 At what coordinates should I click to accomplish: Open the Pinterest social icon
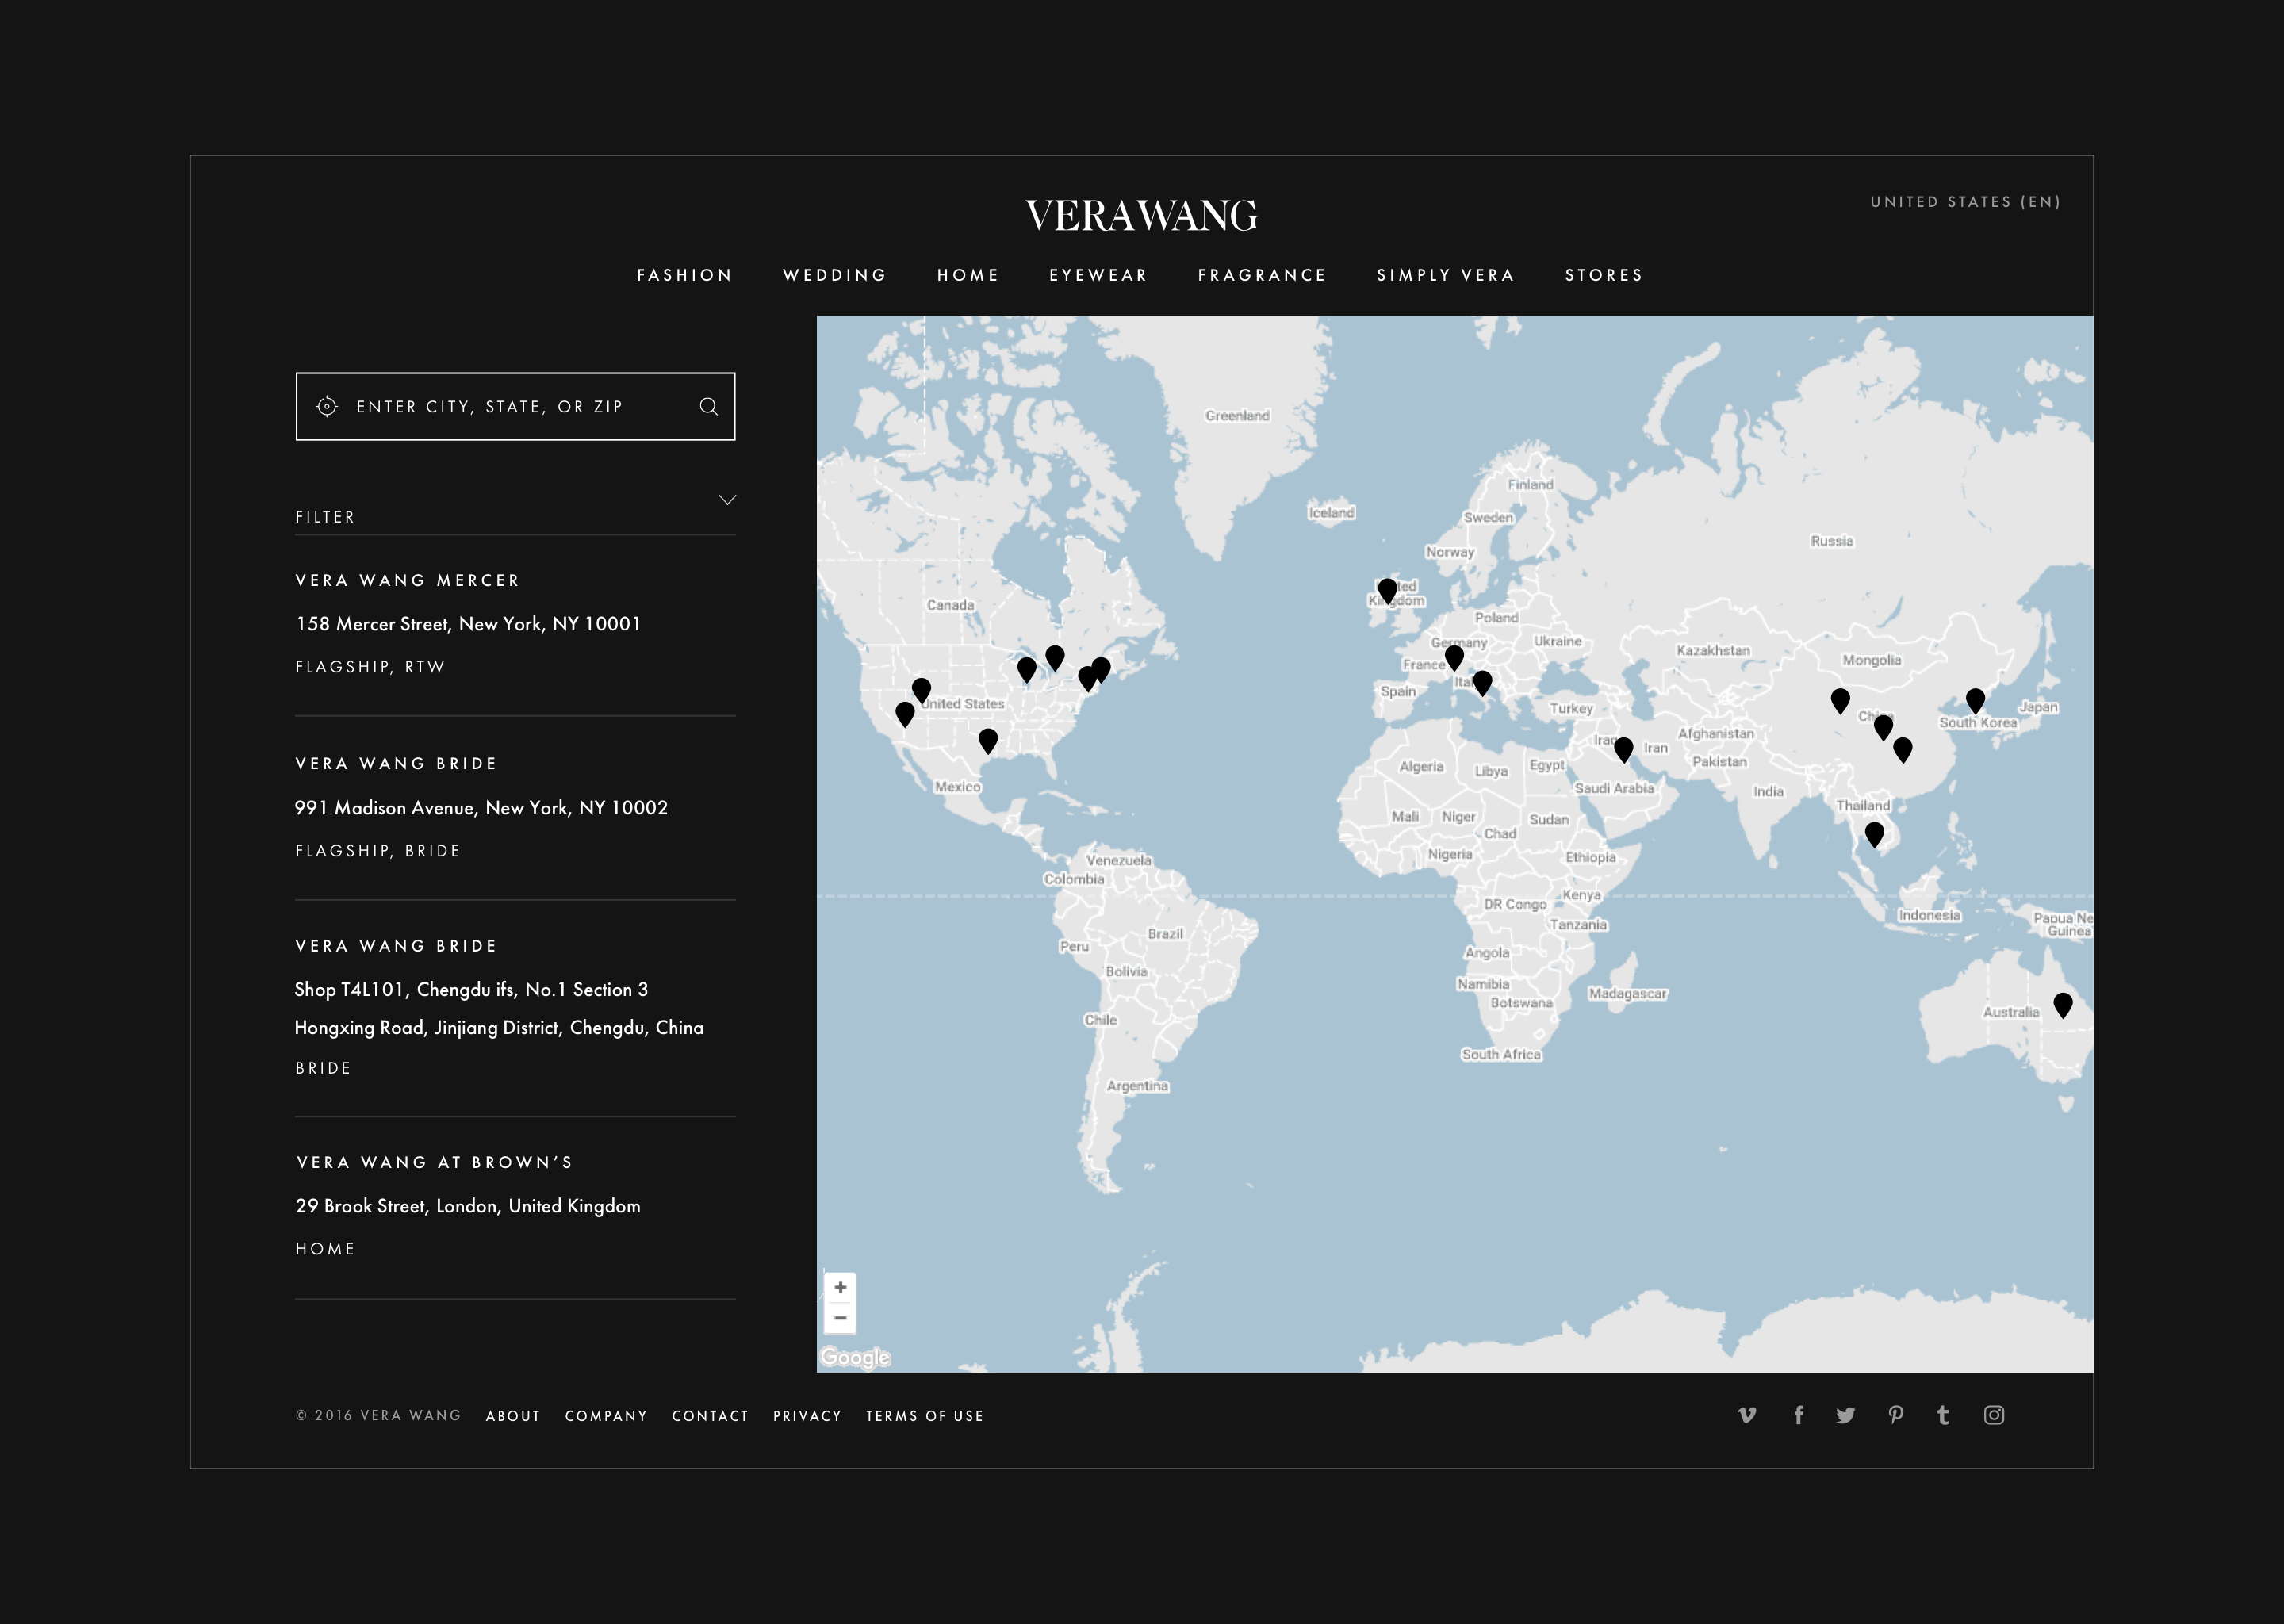point(1895,1414)
